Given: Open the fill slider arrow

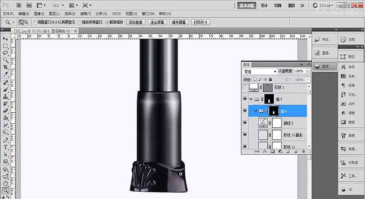Looking at the screenshot, I should click(308, 79).
